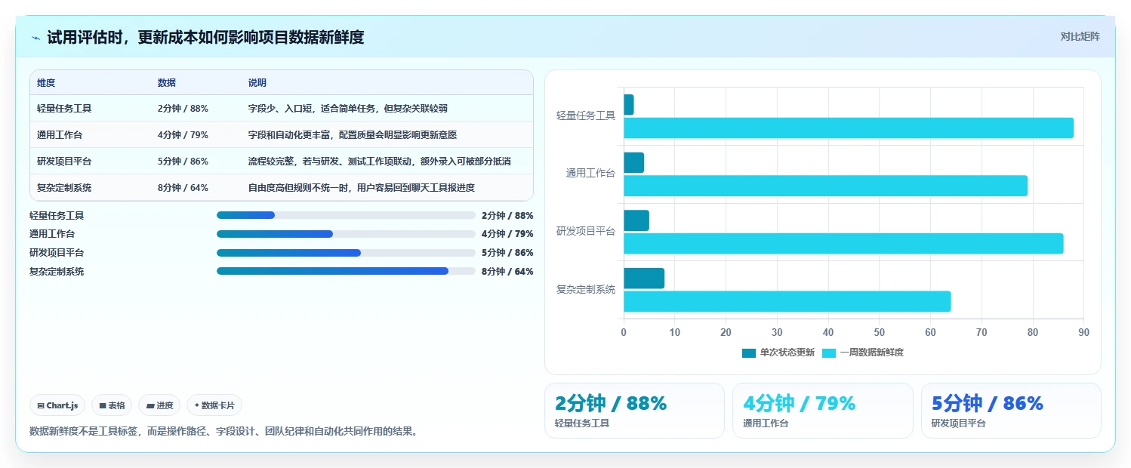Click table cell 复杂定制系统

pos(64,188)
